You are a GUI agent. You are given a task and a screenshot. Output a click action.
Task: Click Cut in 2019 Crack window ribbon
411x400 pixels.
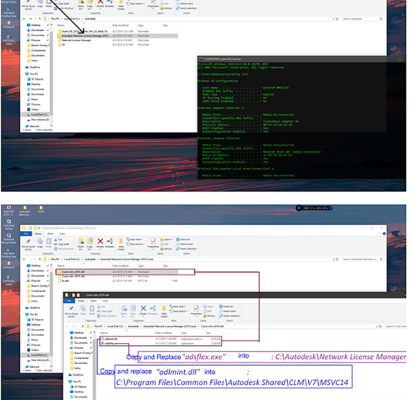58,239
